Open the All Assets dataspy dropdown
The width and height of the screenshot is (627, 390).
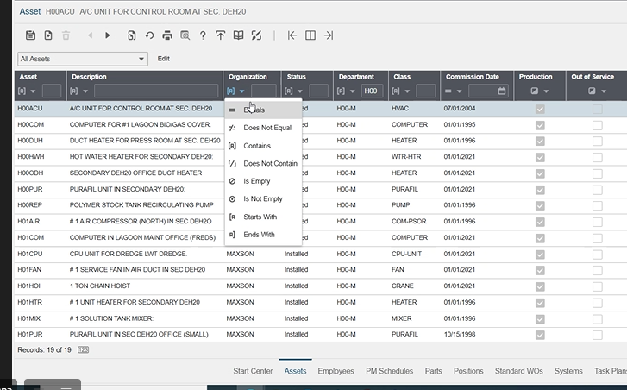point(83,59)
